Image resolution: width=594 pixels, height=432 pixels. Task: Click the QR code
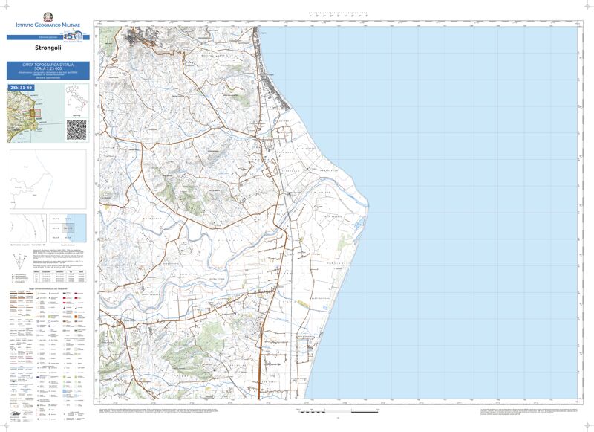(x=76, y=129)
